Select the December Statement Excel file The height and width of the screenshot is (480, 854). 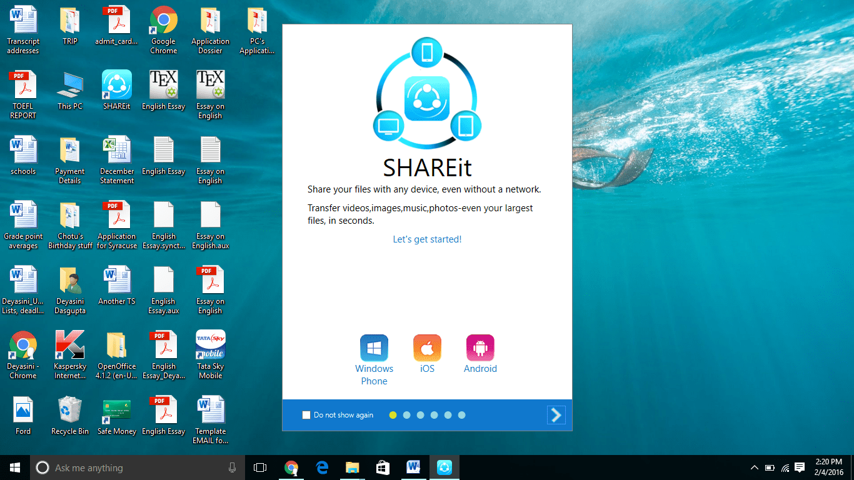tap(117, 150)
